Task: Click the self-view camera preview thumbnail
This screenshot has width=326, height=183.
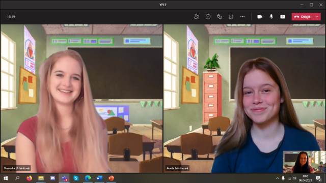Action: click(304, 162)
